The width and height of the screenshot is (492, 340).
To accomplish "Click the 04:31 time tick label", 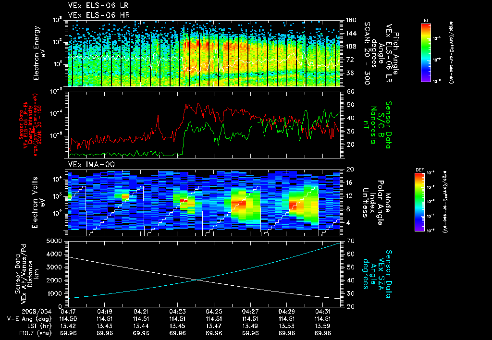I will (x=323, y=312).
